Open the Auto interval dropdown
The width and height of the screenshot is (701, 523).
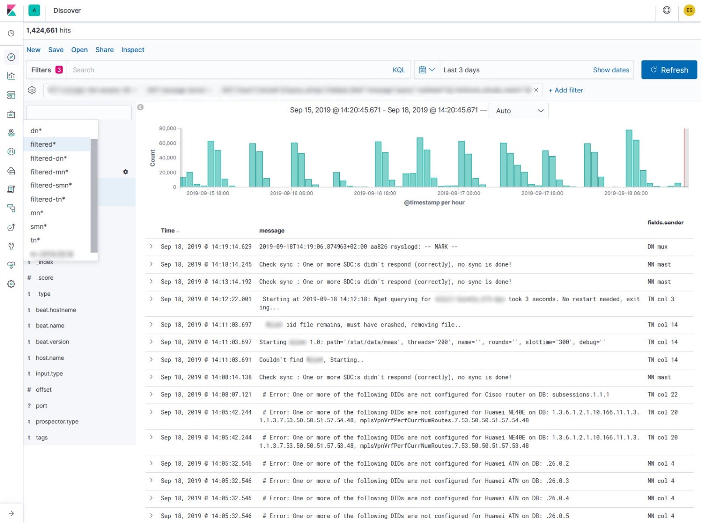(x=518, y=111)
